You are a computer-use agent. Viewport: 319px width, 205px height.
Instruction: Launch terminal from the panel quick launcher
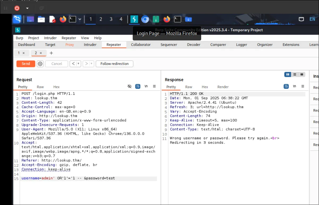pyautogui.click(x=72, y=19)
